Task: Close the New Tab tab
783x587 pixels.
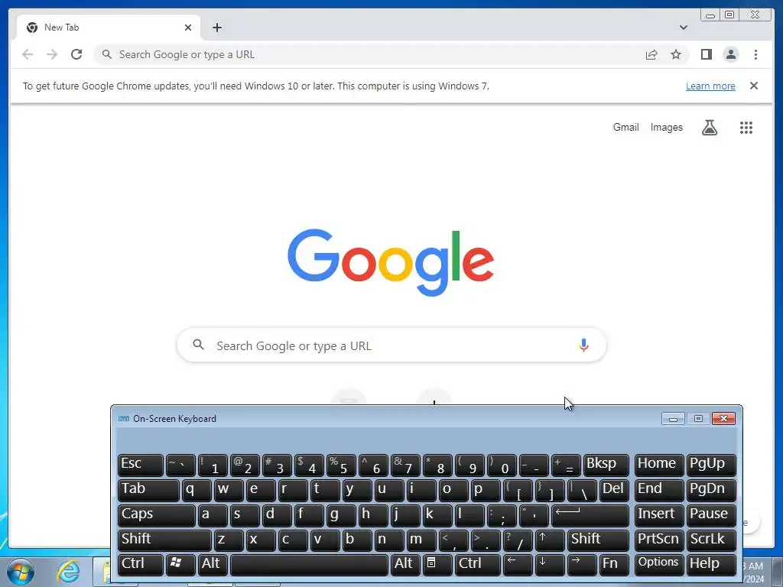Action: (x=188, y=28)
